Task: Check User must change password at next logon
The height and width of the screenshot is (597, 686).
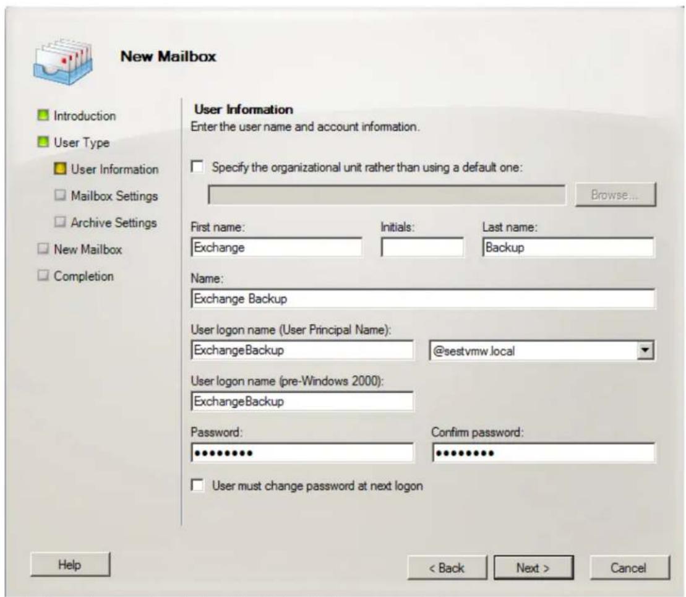Action: (197, 486)
